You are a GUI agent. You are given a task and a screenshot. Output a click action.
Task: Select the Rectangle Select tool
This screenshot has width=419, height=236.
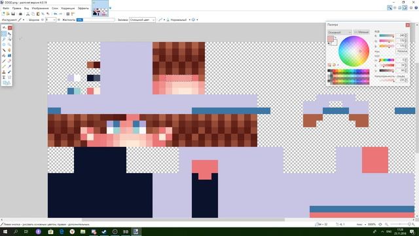coord(4,34)
